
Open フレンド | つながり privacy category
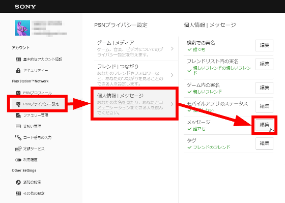[x=136, y=75]
